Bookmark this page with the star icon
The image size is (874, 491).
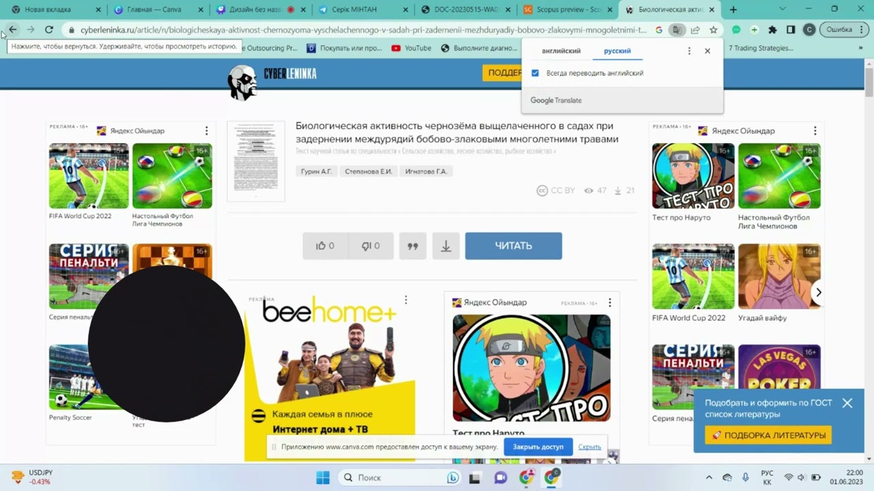(x=714, y=30)
